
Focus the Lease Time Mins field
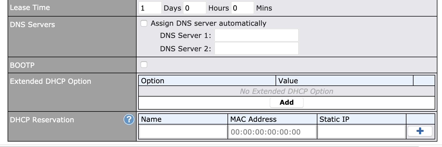[242, 8]
